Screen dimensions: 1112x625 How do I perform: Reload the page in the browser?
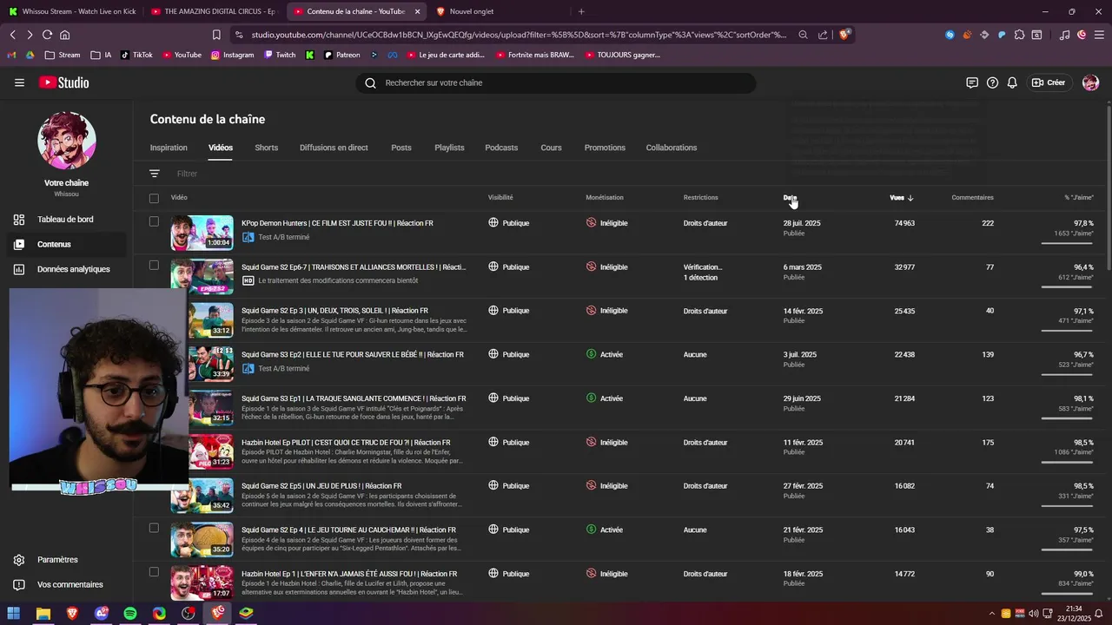click(47, 35)
